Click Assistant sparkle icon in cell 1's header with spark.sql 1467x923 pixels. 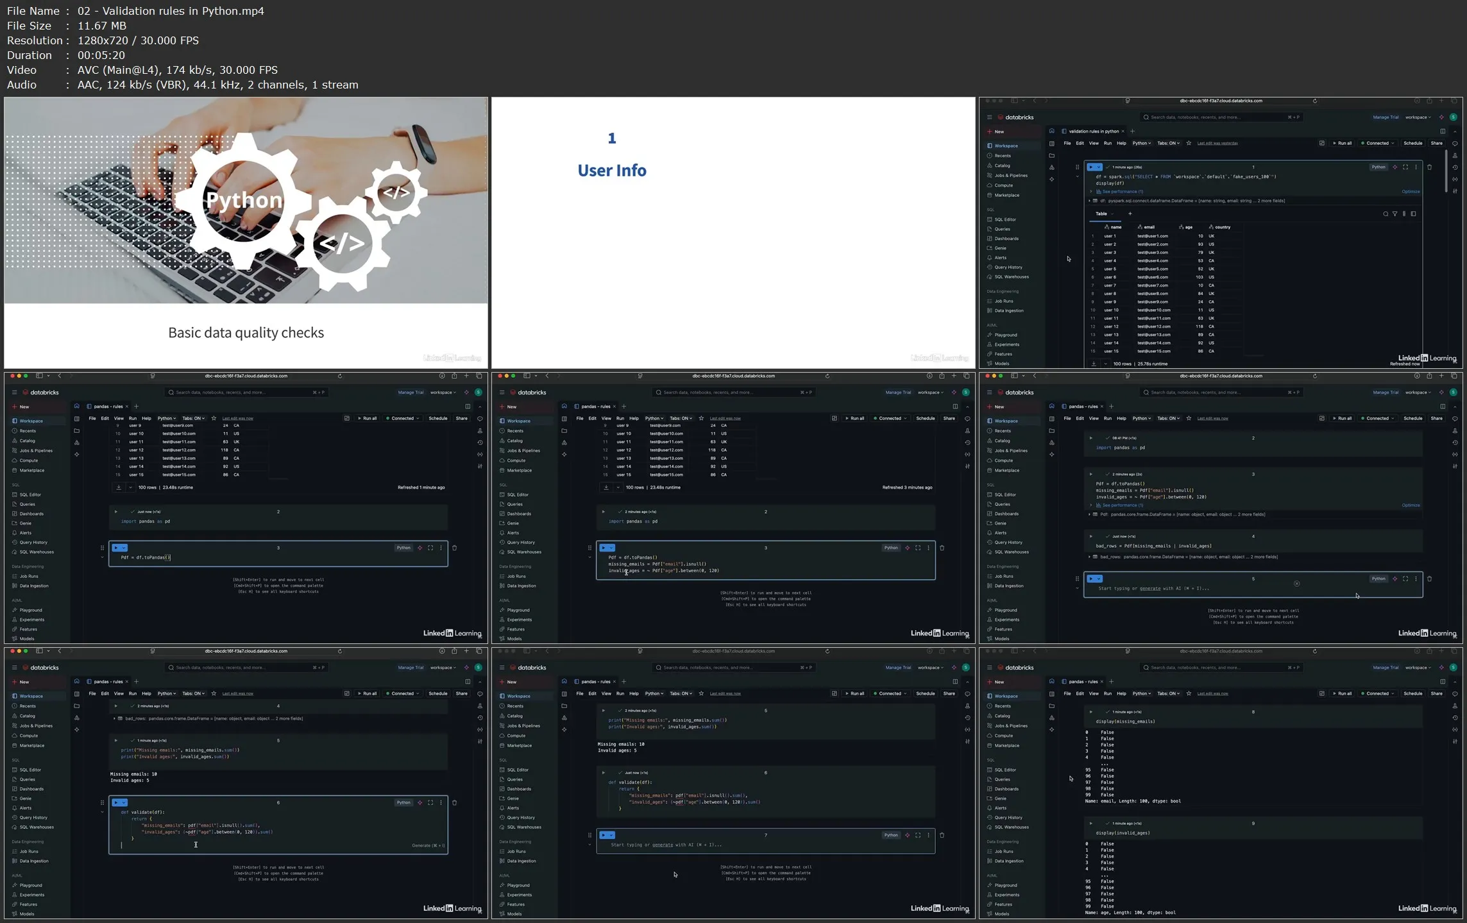click(x=1395, y=167)
